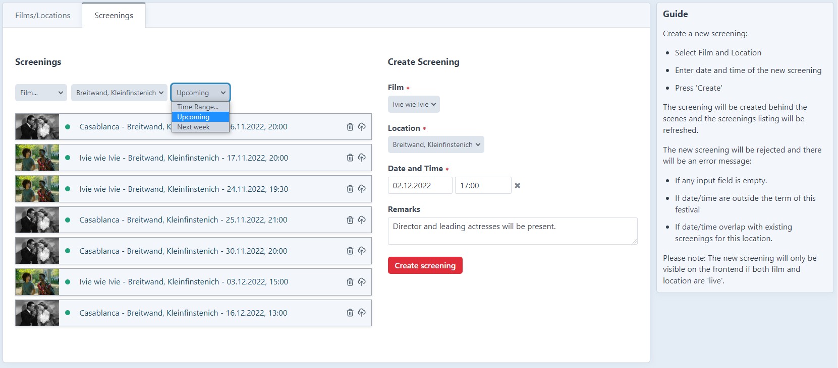Toggle the green status dot on the Casablanca 30.11.2022 row
Image resolution: width=838 pixels, height=368 pixels.
[68, 251]
